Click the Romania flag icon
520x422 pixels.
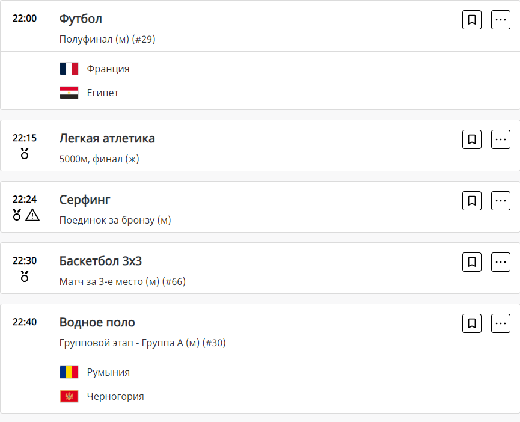coord(69,372)
